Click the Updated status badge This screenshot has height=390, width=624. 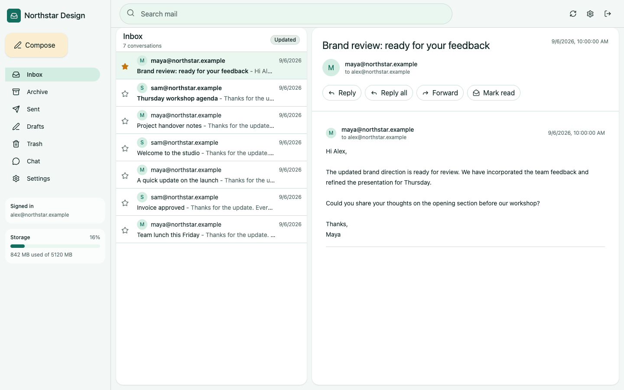point(285,40)
